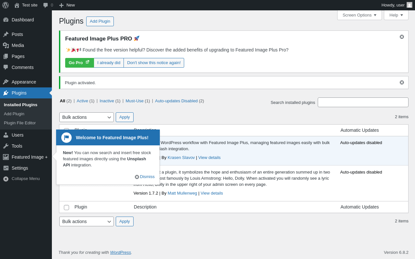Click Don't show this notice again!
This screenshot has height=259, width=415.
pos(154,63)
